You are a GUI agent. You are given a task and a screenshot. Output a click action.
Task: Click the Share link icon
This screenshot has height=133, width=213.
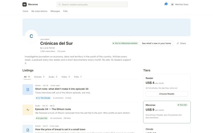(178, 44)
